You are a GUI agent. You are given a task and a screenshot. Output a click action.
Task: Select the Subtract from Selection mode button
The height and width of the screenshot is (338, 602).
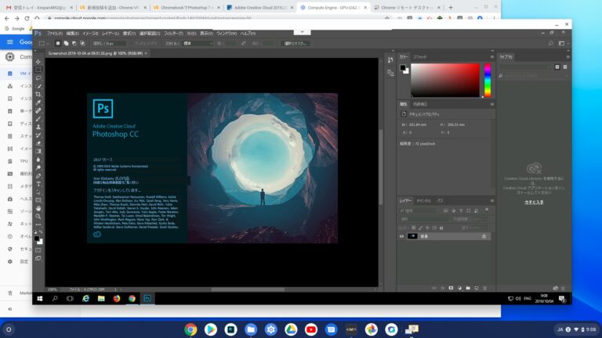(74, 43)
